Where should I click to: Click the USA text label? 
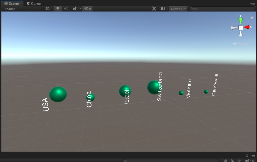point(46,104)
